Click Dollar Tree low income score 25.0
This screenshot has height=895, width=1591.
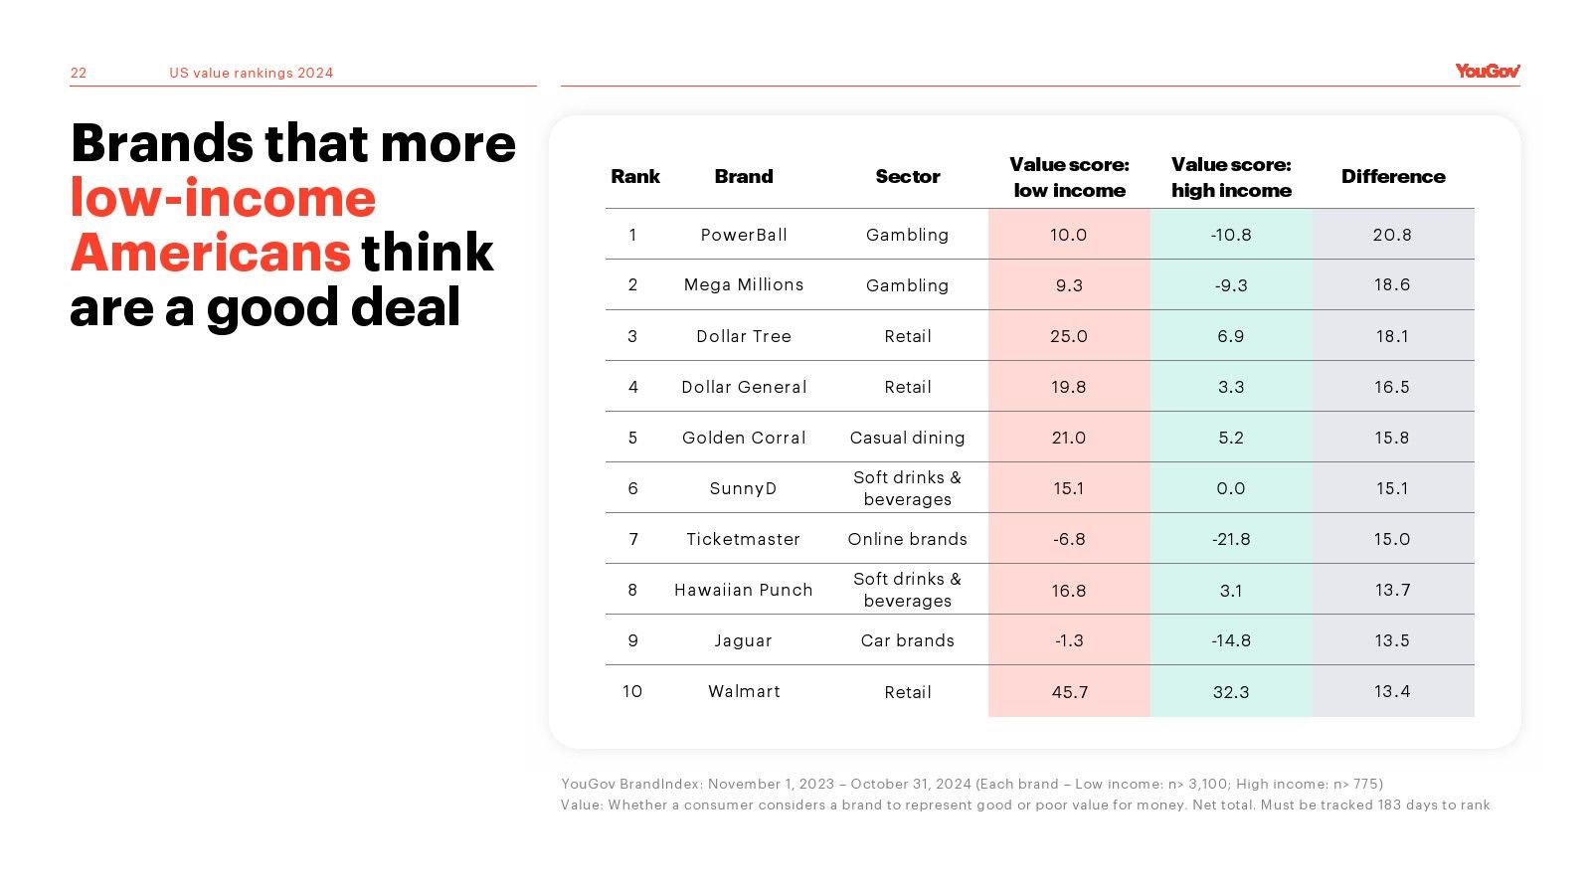1069,336
